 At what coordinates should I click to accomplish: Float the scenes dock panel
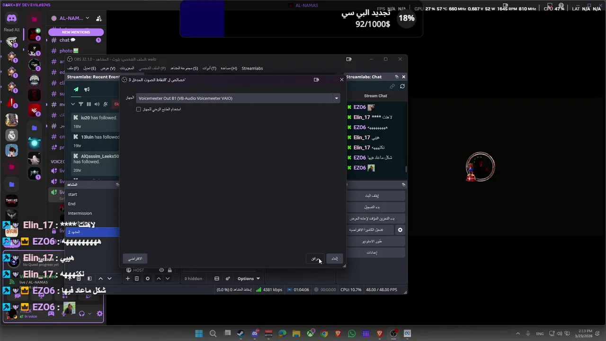(117, 185)
